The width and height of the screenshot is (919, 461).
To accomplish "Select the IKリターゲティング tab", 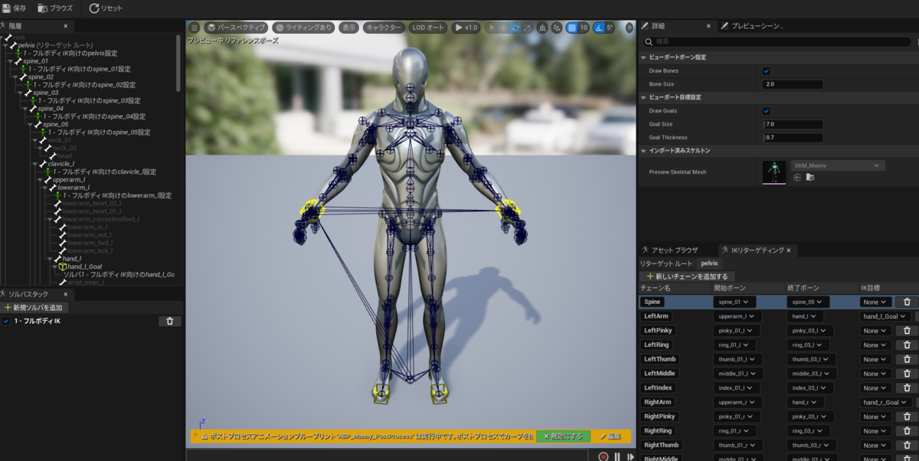I will coord(758,250).
